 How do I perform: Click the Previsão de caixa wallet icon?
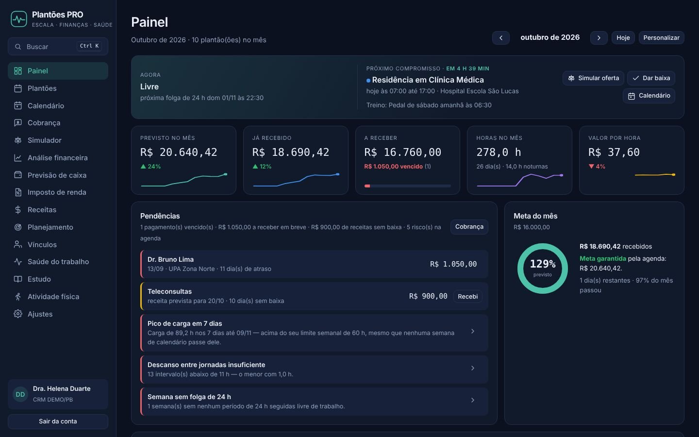tap(18, 175)
